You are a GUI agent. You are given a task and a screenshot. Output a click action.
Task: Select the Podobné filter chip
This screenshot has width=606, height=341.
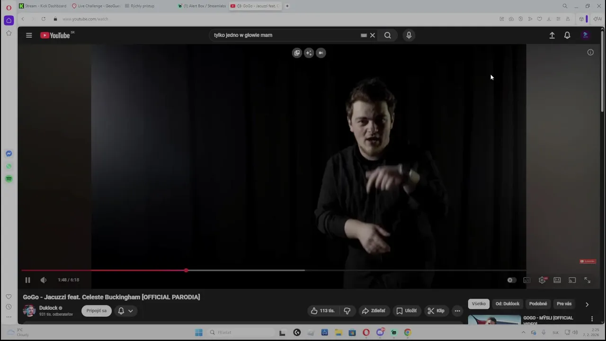point(538,304)
